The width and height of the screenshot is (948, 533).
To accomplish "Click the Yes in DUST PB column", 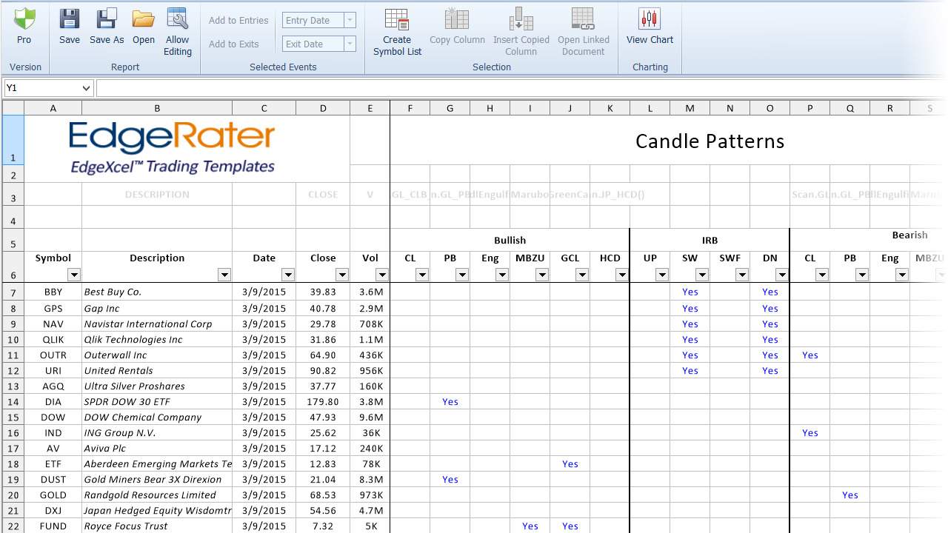I will tap(450, 480).
